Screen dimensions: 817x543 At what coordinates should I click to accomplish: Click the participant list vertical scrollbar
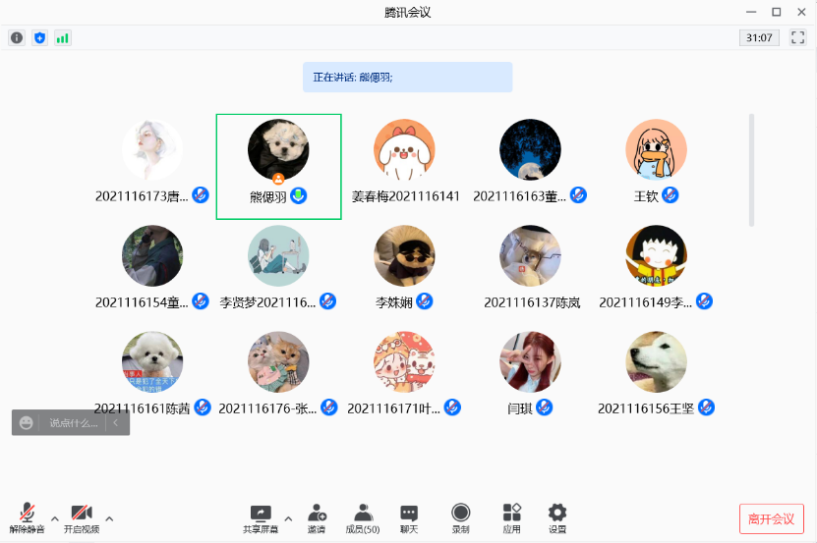[752, 169]
